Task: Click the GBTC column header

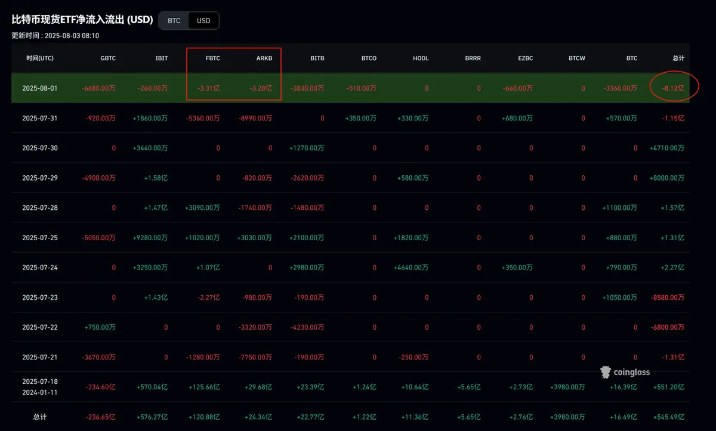Action: [x=108, y=58]
